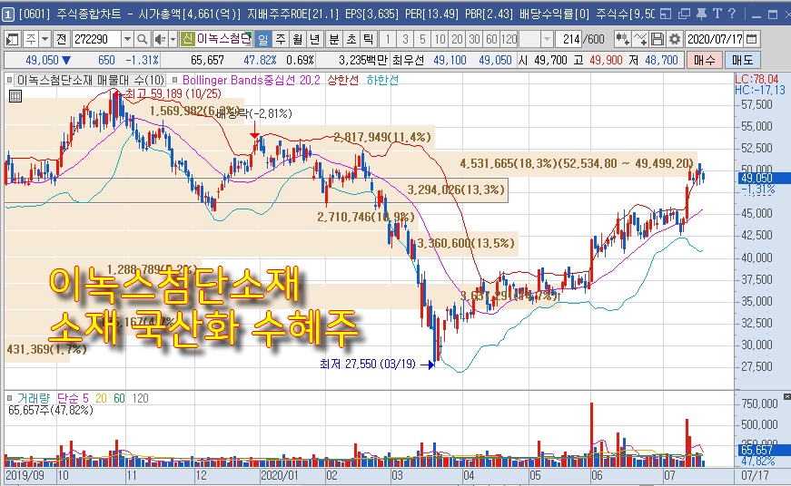Image resolution: width=791 pixels, height=486 pixels.
Task: Click the 2020/01 date axis label
Action: click(x=280, y=475)
